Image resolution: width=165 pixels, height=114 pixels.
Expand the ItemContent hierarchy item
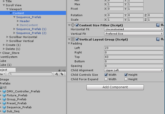click(x=18, y=25)
